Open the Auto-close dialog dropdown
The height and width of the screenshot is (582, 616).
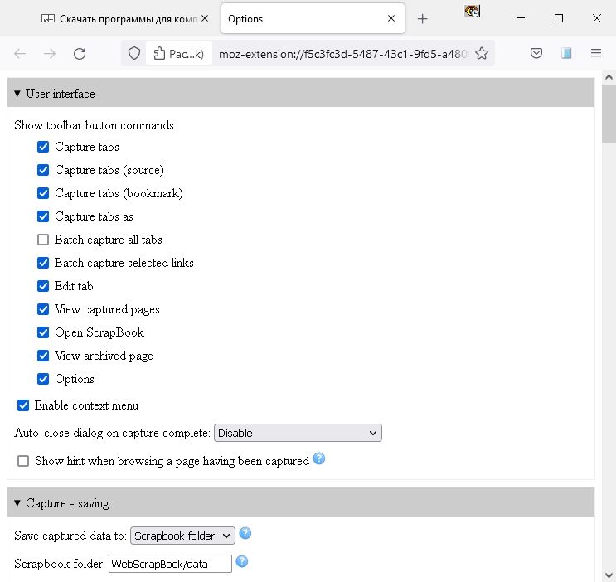point(298,433)
